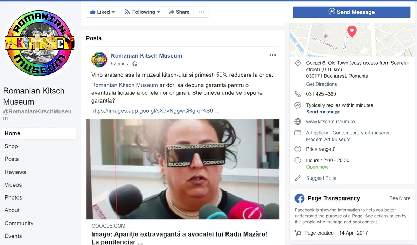Click the phone icon beside 031 425 4380
417x245 pixels.
[x=298, y=94]
